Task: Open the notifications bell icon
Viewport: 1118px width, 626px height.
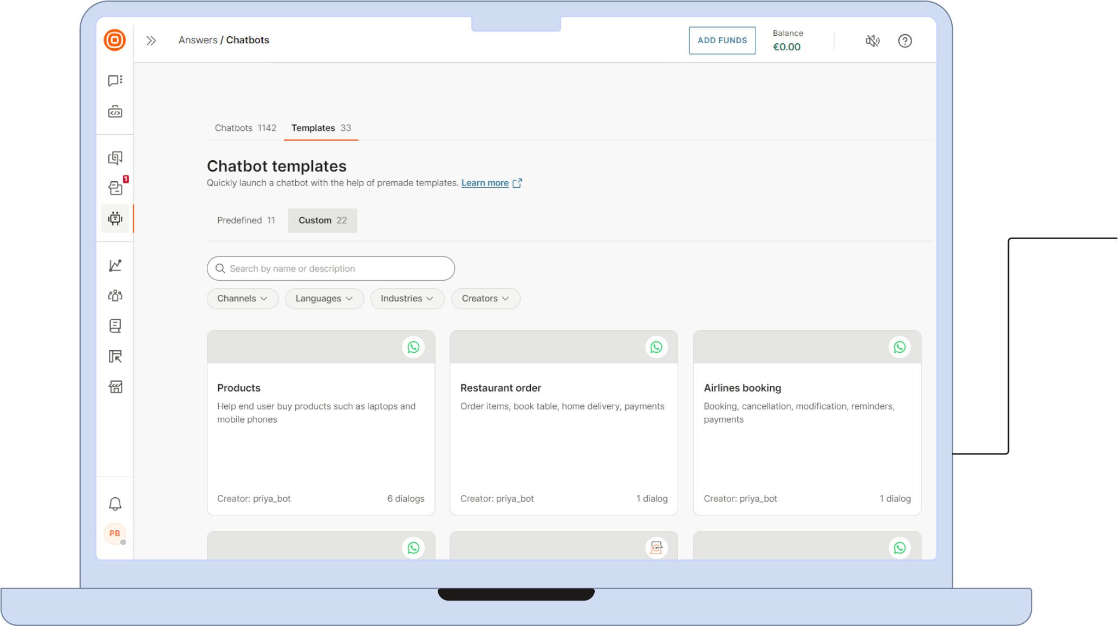Action: [115, 504]
